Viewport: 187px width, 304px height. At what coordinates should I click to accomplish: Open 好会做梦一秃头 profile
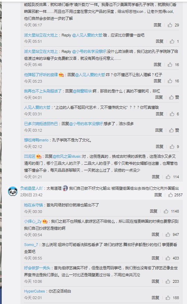coord(37,268)
